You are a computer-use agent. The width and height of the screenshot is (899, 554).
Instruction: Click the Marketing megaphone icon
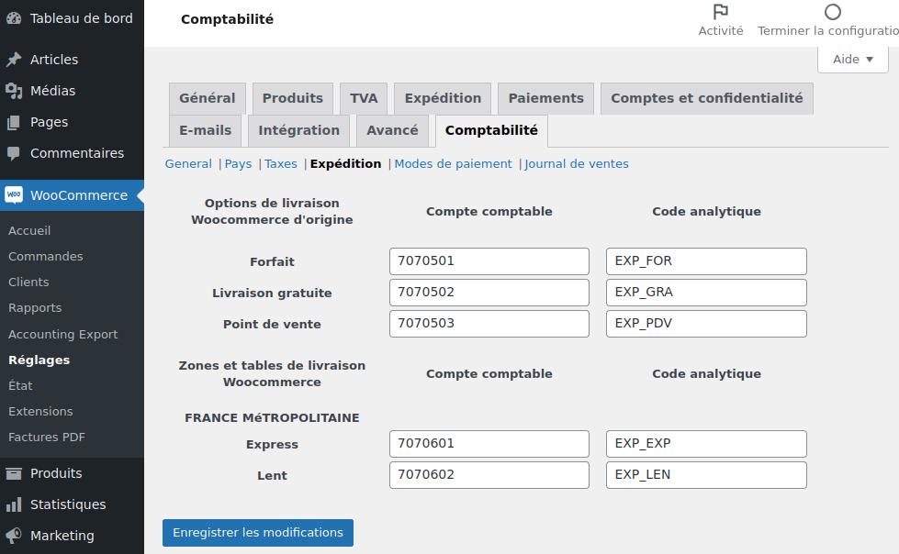pos(14,536)
